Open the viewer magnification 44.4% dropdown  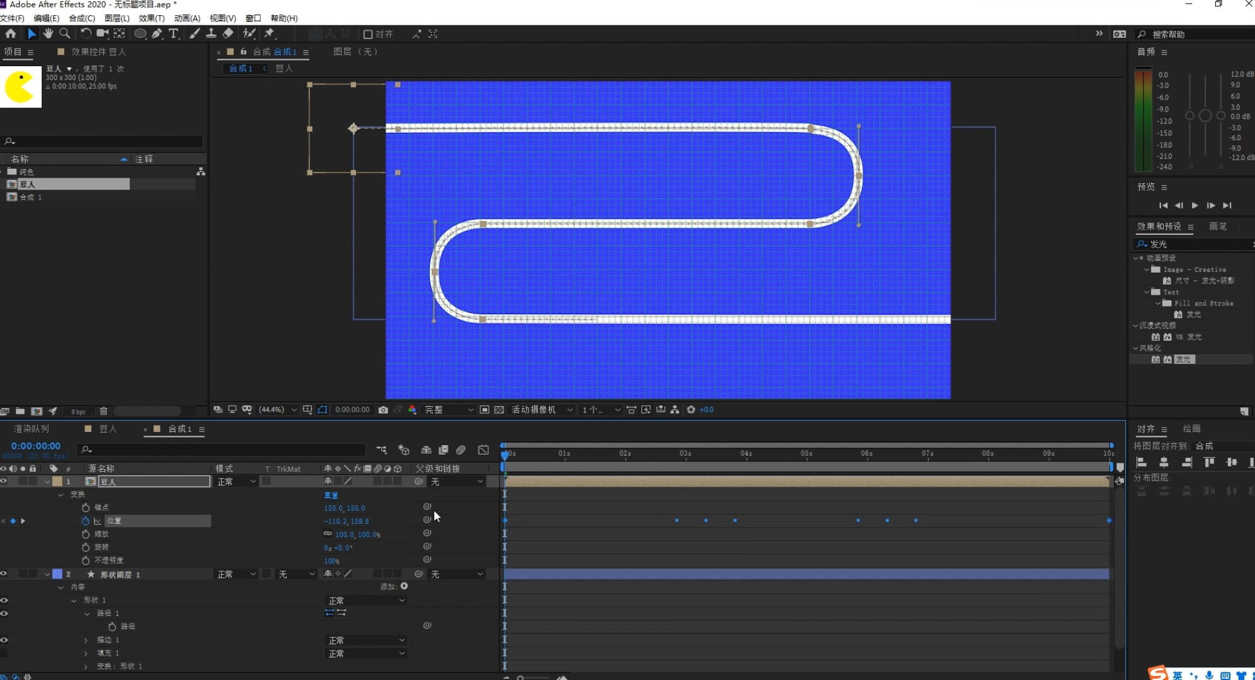[x=278, y=410]
